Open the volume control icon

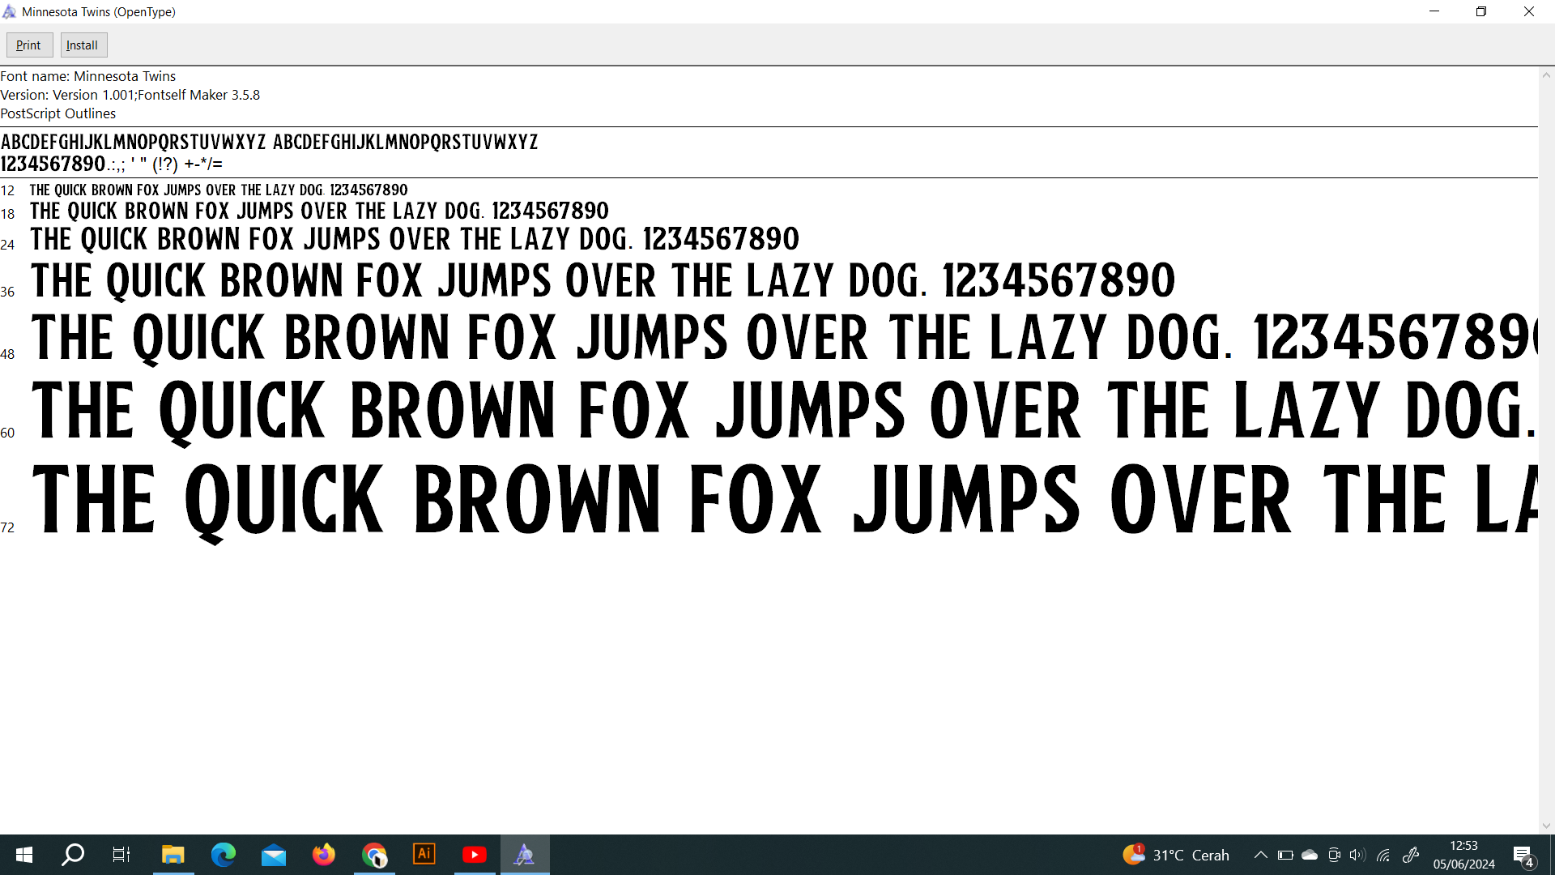click(x=1357, y=855)
